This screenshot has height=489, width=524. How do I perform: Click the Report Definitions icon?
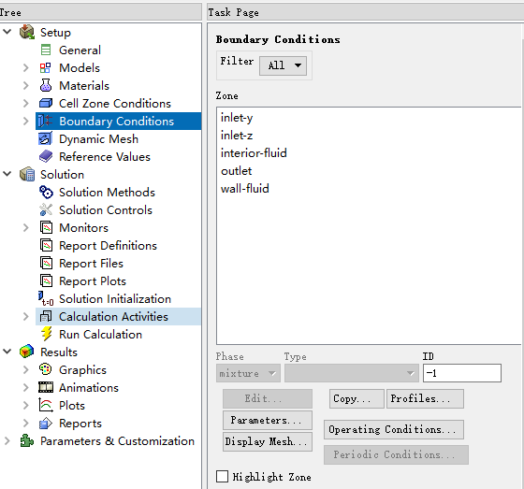pos(46,245)
